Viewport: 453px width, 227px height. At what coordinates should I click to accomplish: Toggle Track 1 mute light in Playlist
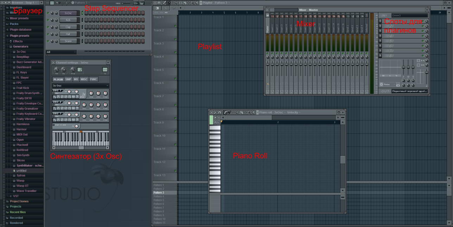pos(175,26)
